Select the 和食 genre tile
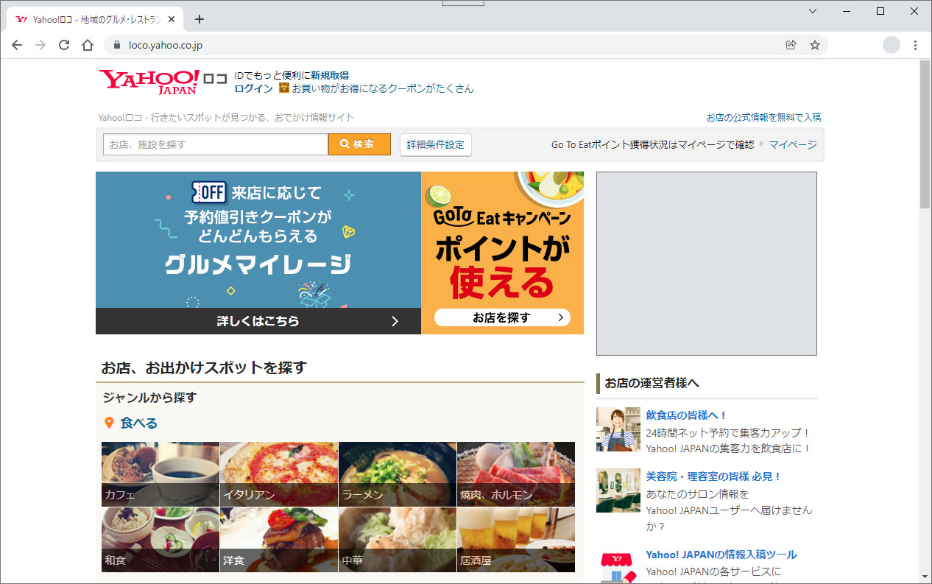This screenshot has width=932, height=584. pos(160,540)
